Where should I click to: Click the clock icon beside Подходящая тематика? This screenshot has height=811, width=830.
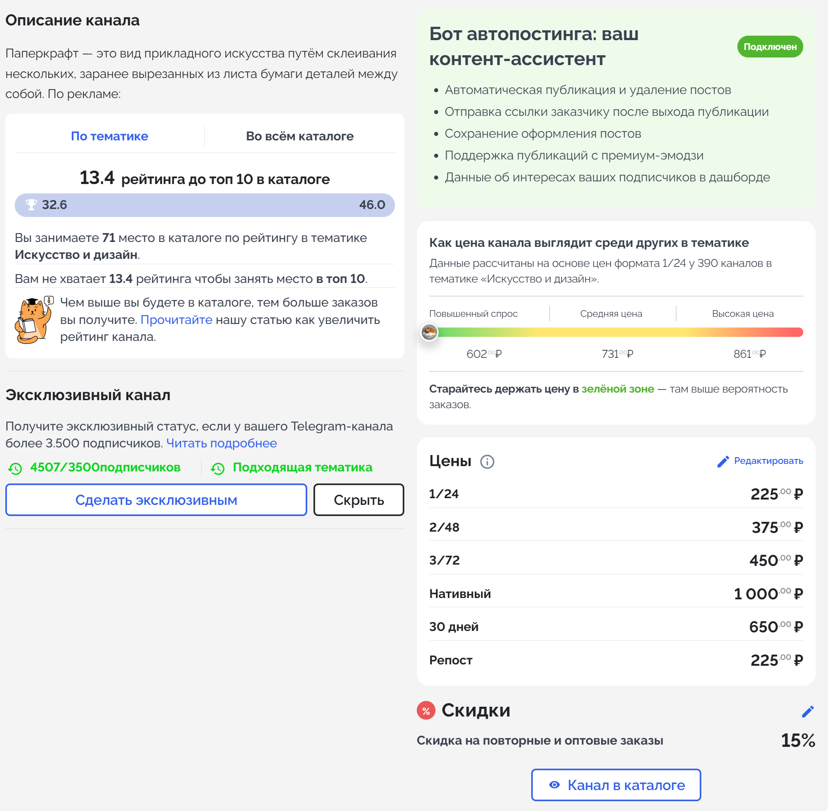click(x=218, y=468)
